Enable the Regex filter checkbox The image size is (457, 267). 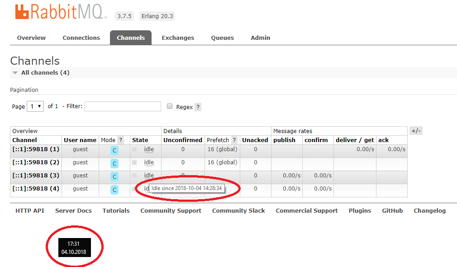click(x=170, y=106)
